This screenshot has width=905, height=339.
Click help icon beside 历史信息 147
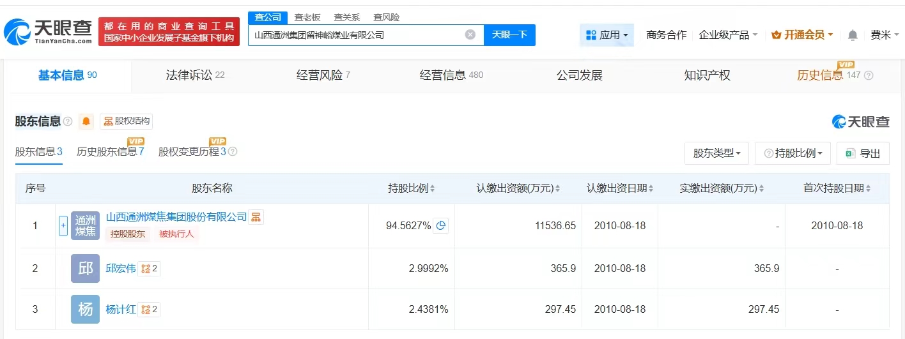(x=868, y=75)
